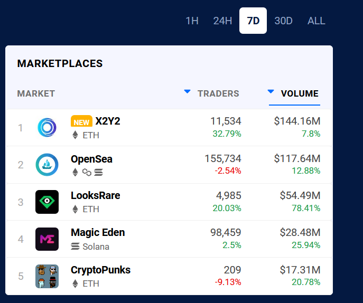Click the CryptoPunks pixel avatar icon

47,276
